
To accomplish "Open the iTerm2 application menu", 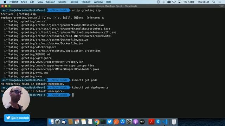I will [14, 2].
